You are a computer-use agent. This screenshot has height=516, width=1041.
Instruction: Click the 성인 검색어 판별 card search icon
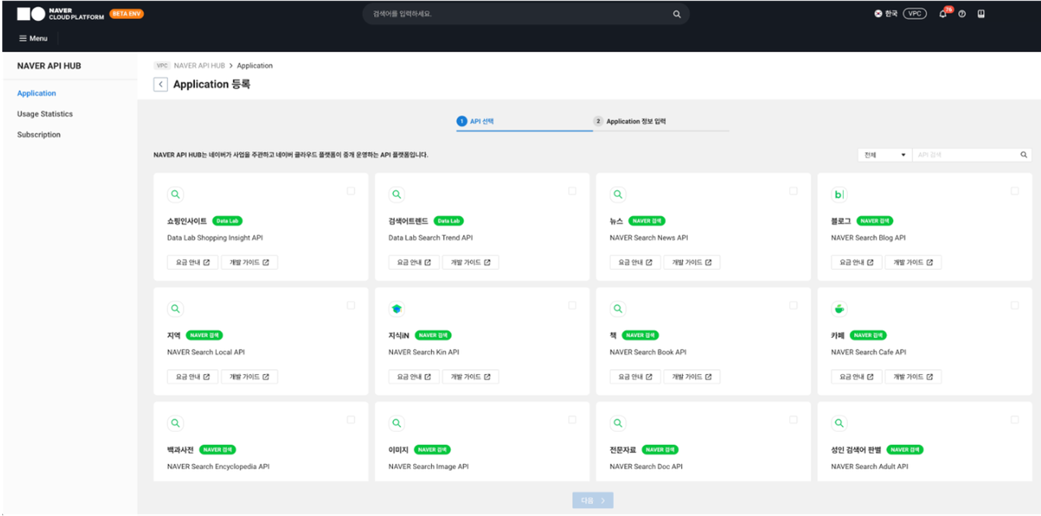[x=839, y=423]
